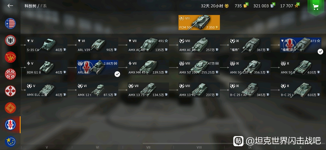Go back using the arrow icon
Image resolution: width=326 pixels, height=150 pixels.
pyautogui.click(x=10, y=6)
